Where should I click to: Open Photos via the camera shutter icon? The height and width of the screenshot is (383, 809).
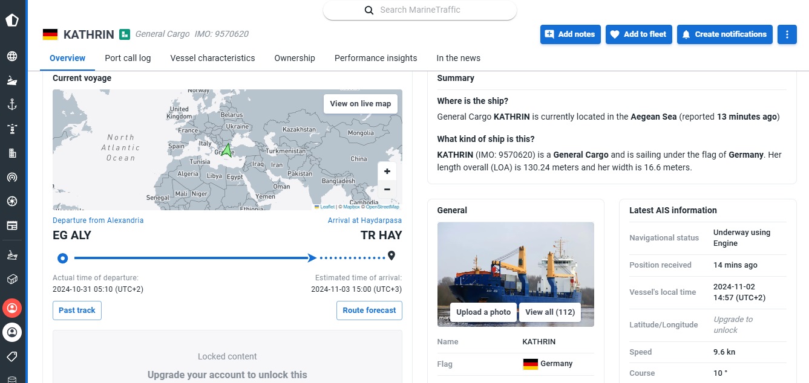point(12,201)
